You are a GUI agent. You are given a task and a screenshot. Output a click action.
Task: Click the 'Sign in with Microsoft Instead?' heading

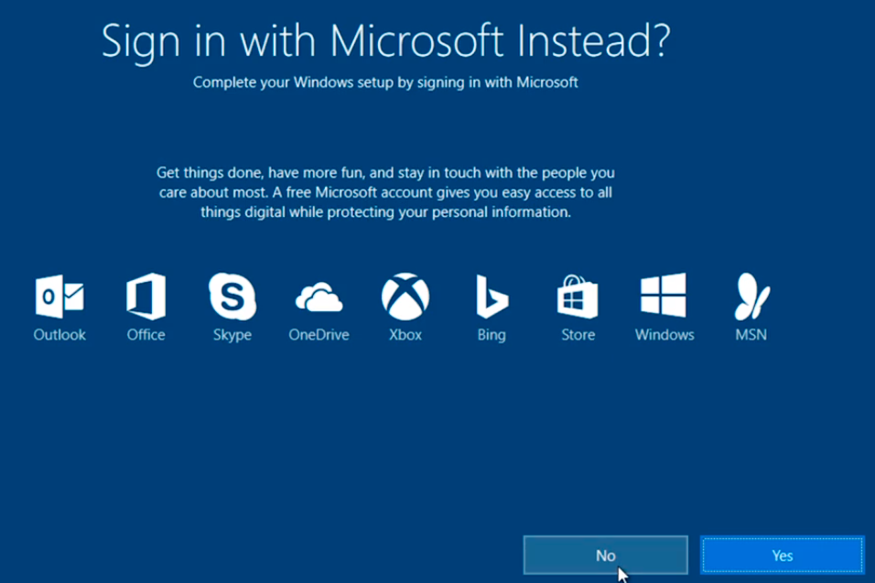[385, 41]
